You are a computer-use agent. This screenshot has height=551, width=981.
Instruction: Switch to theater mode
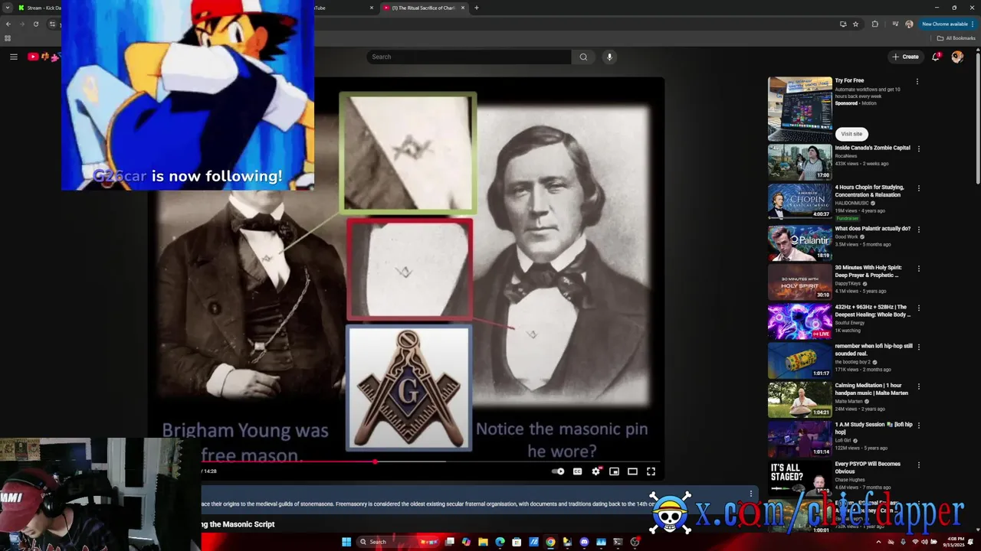point(632,471)
